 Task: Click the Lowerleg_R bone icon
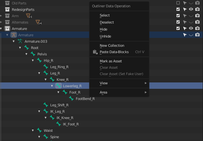(59, 86)
